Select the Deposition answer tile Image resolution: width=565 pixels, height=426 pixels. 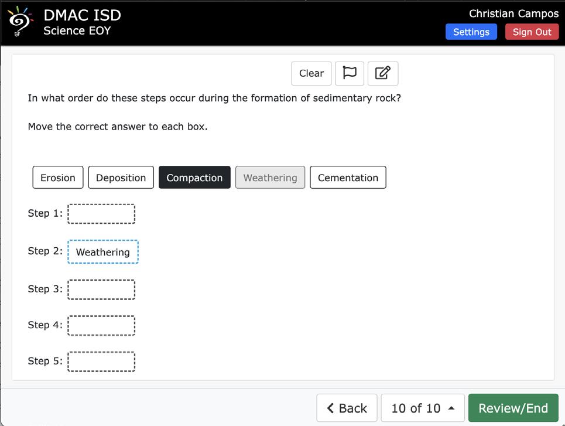[121, 178]
